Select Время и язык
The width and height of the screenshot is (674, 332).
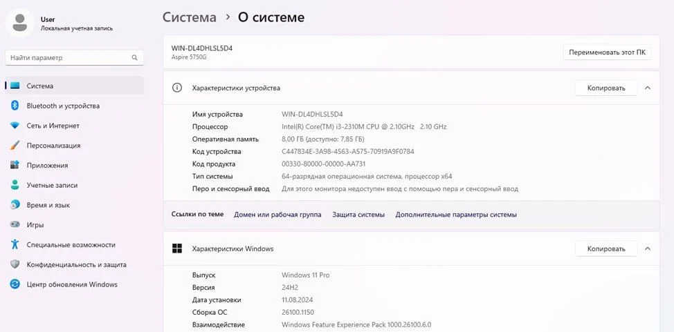(74, 205)
